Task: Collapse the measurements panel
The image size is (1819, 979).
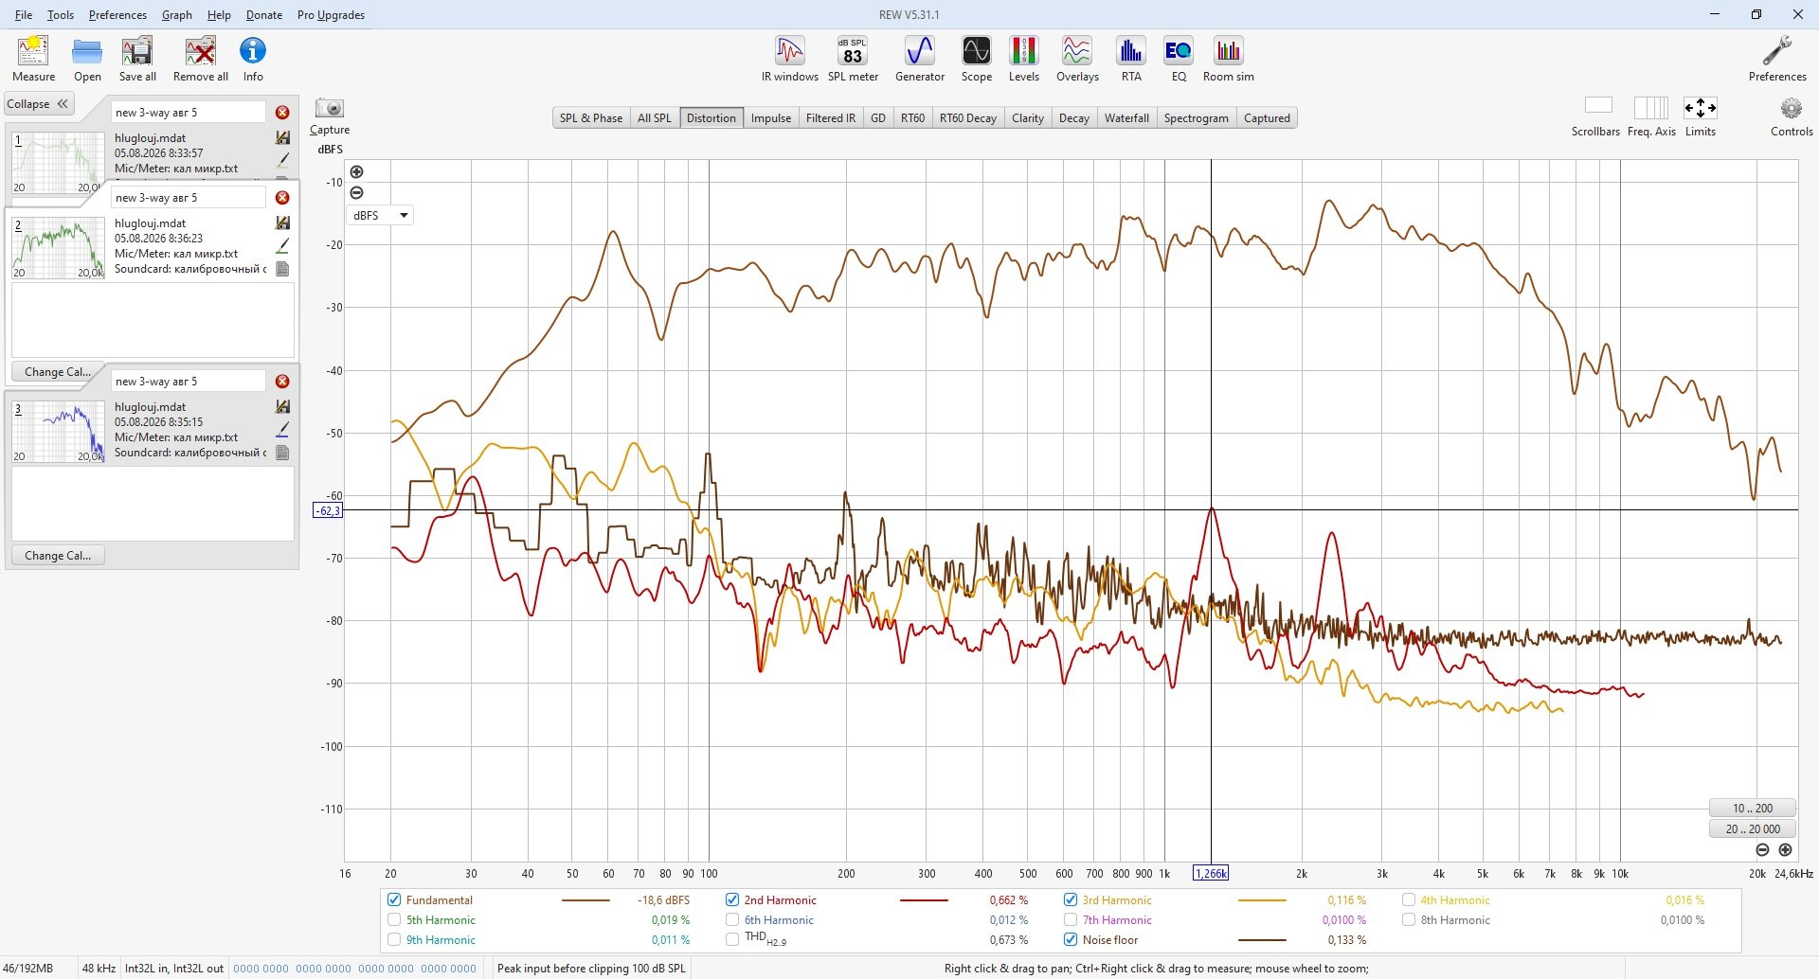Action: click(38, 104)
